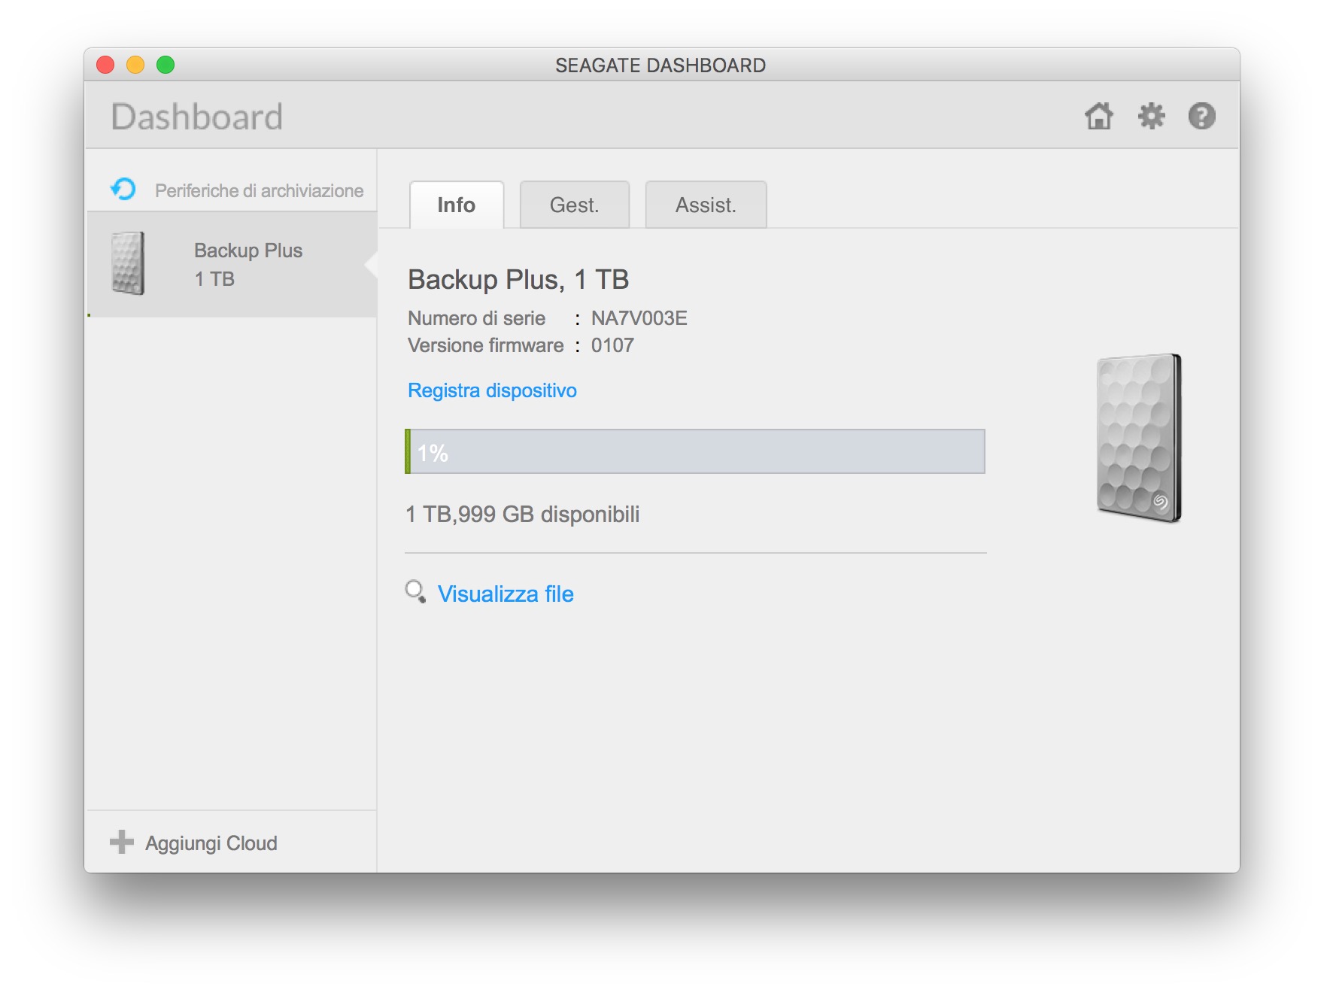Click the plus icon beside Aggiungi Cloud
1324x993 pixels.
click(121, 842)
